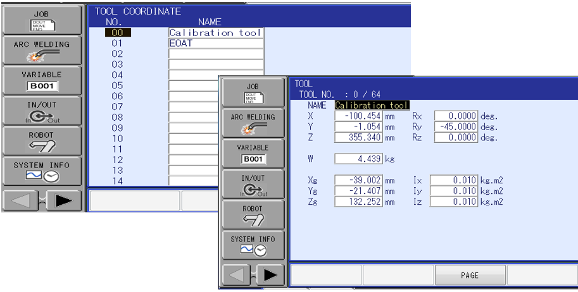Select the Zg field showing 132.252
Image resolution: width=578 pixels, height=292 pixels.
pyautogui.click(x=358, y=202)
